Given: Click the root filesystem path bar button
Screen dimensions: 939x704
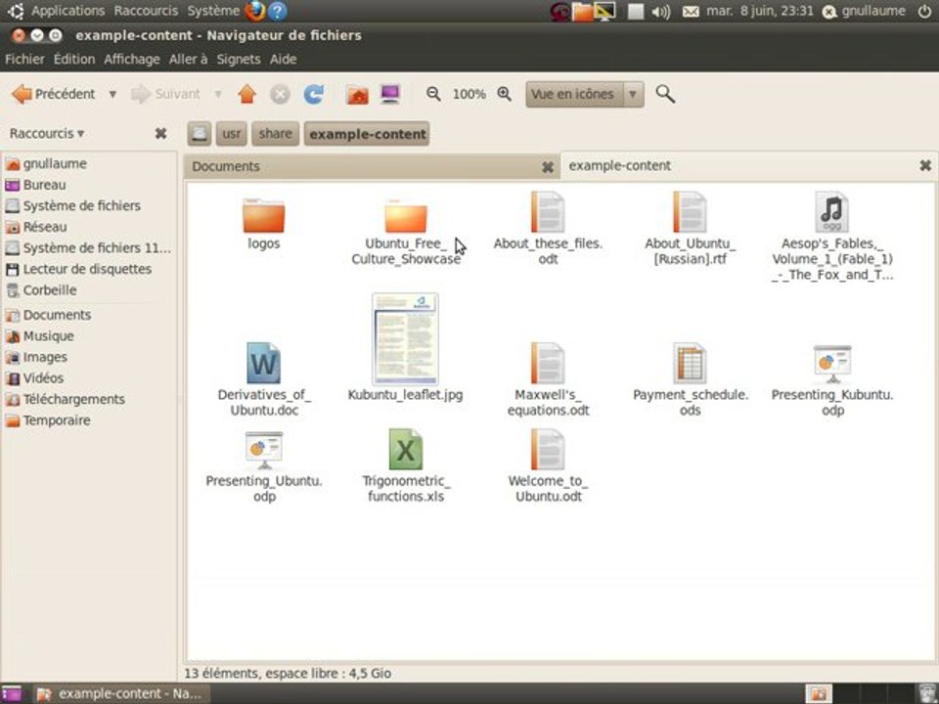Looking at the screenshot, I should pyautogui.click(x=200, y=134).
